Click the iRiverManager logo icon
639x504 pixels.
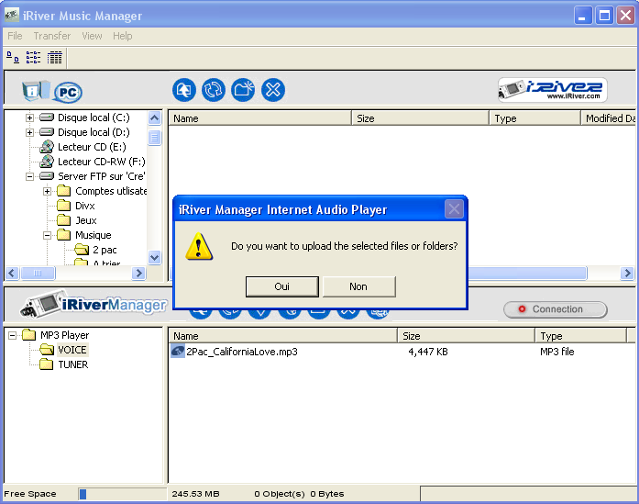pyautogui.click(x=94, y=304)
